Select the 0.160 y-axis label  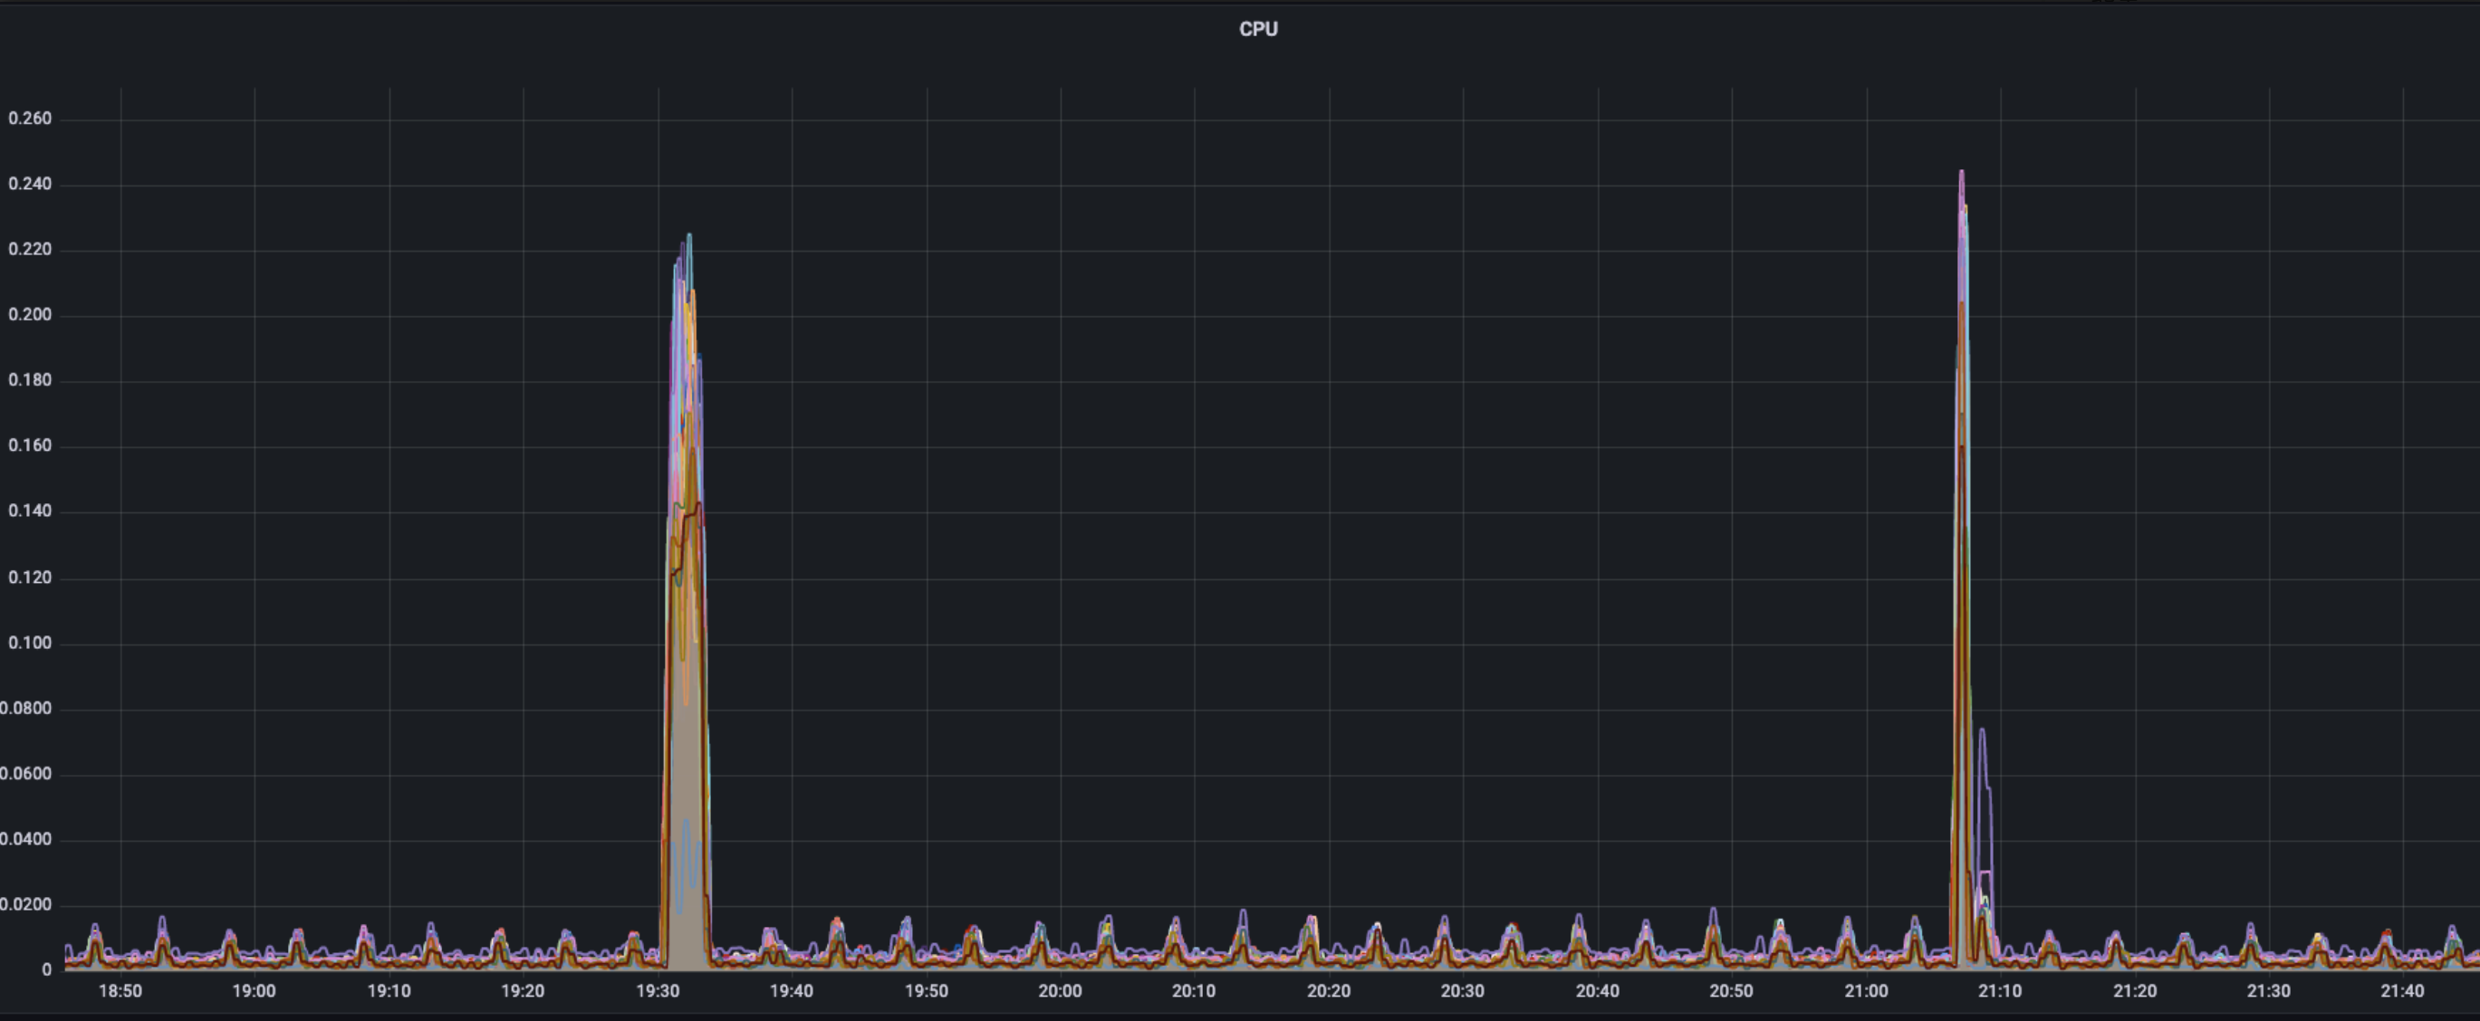point(30,445)
